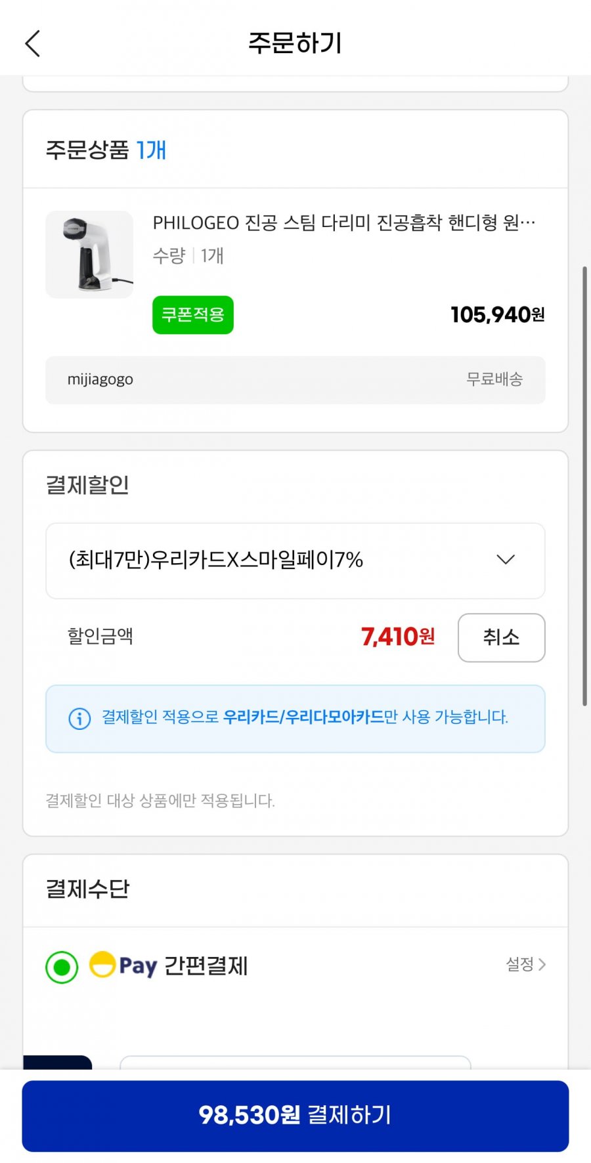591x1163 pixels.
Task: Select the Smile Pay 간편결제 radio button
Action: coord(62,967)
